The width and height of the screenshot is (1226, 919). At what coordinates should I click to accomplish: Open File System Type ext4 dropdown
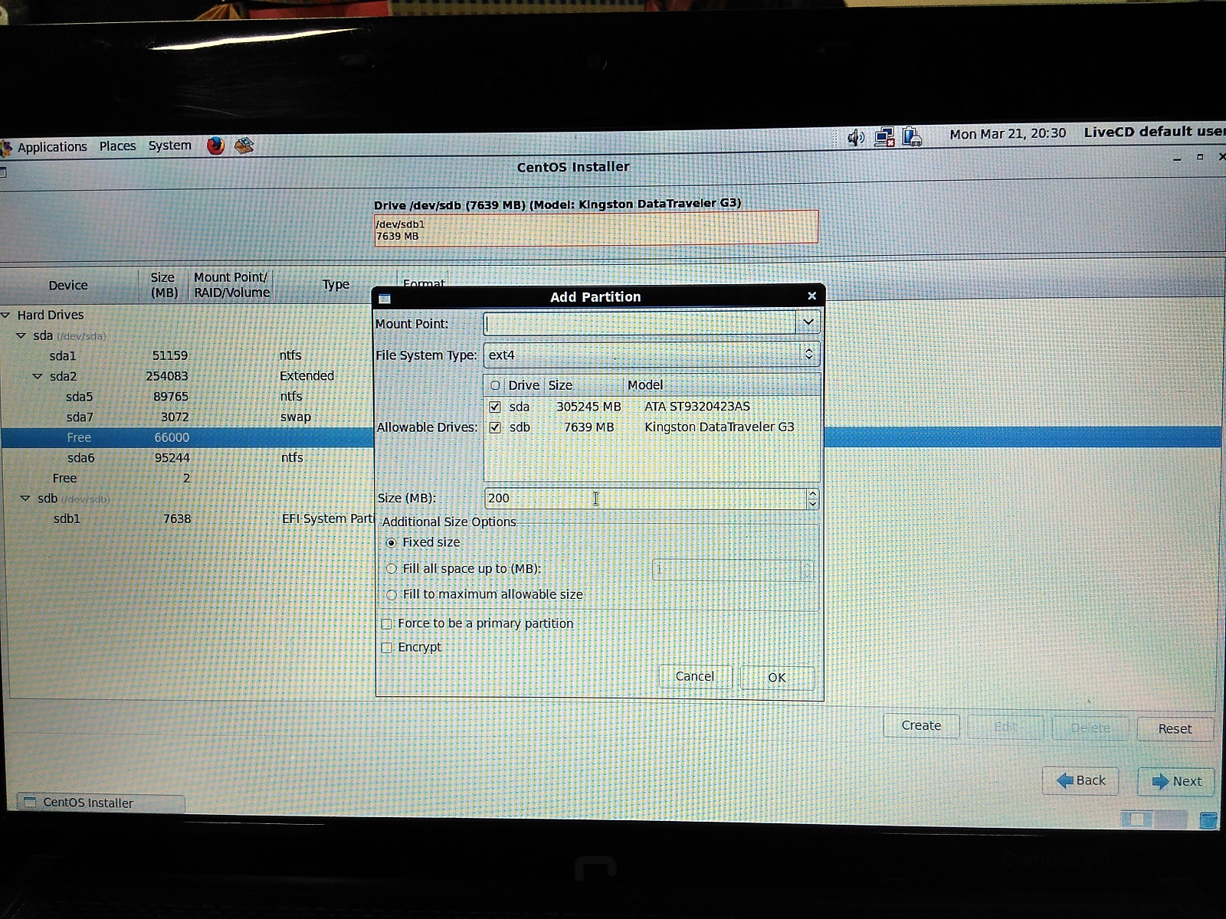click(x=652, y=355)
